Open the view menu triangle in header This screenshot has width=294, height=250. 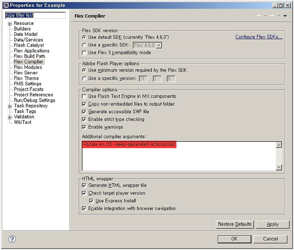pos(285,16)
